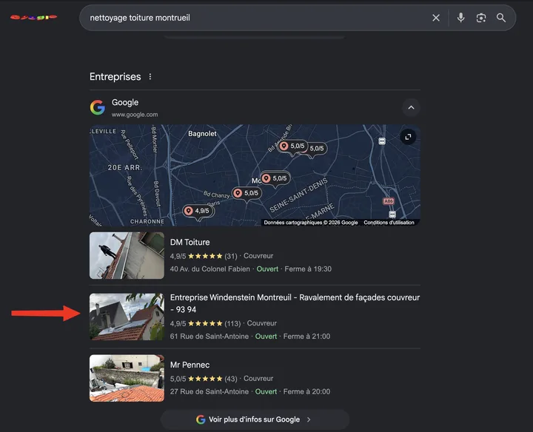Click the Google logo at top left
Viewport: 533px width, 432px height.
(33, 17)
